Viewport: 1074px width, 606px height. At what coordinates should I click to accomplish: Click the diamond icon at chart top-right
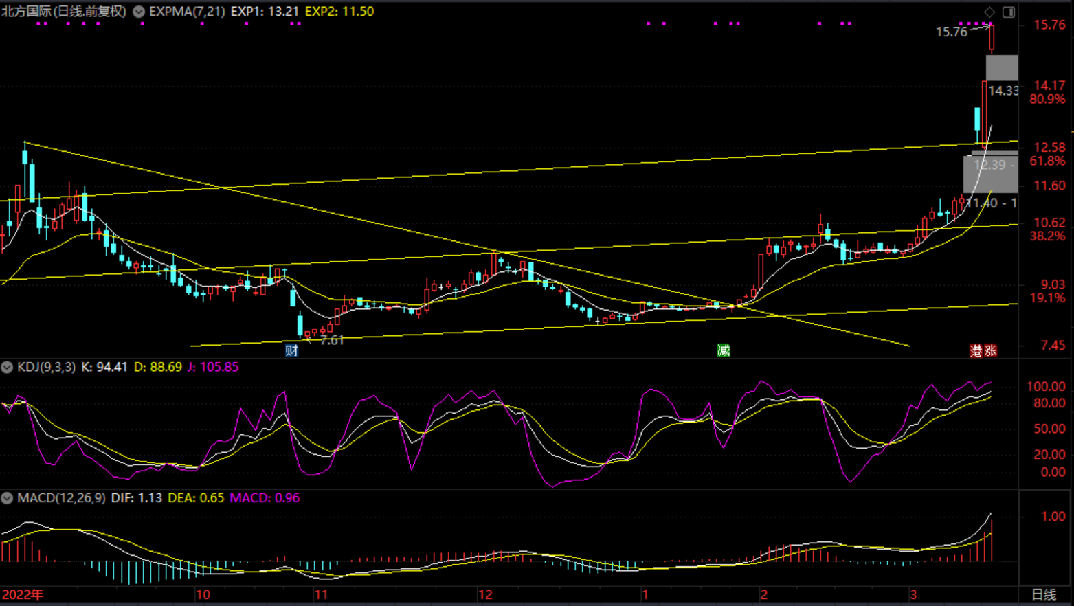989,12
